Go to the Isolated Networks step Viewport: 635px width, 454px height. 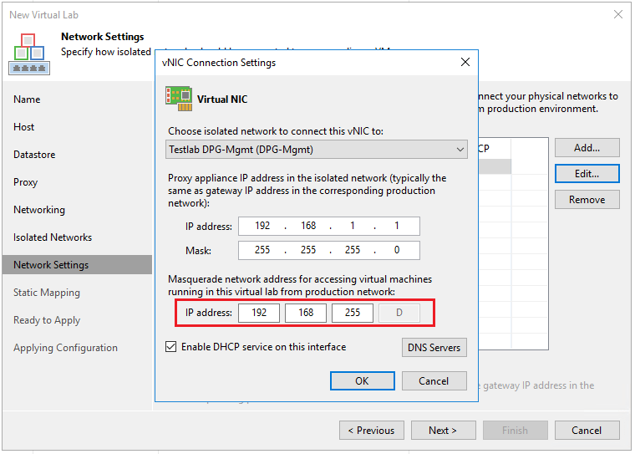pyautogui.click(x=53, y=237)
